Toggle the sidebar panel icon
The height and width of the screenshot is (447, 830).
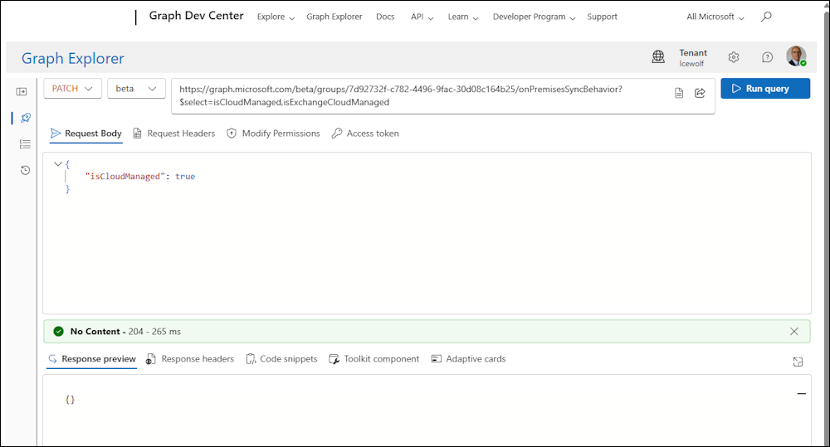[22, 91]
